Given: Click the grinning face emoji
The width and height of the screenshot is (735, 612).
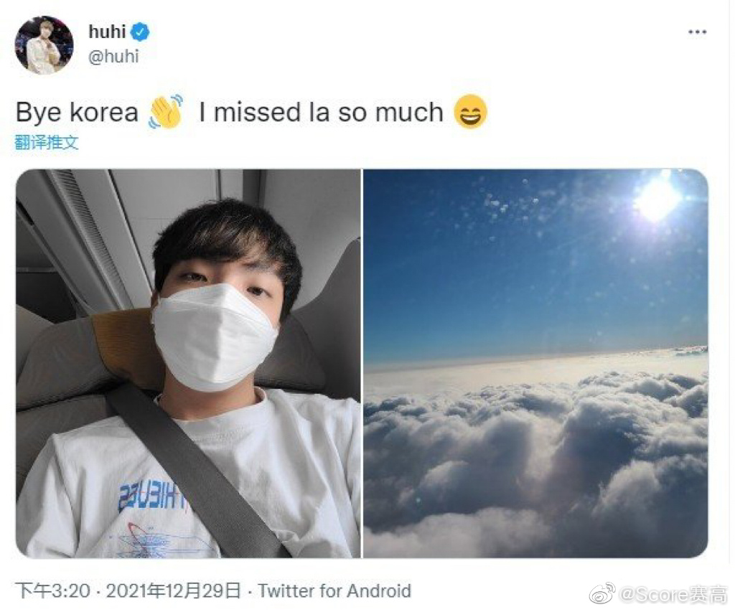Looking at the screenshot, I should (x=471, y=111).
